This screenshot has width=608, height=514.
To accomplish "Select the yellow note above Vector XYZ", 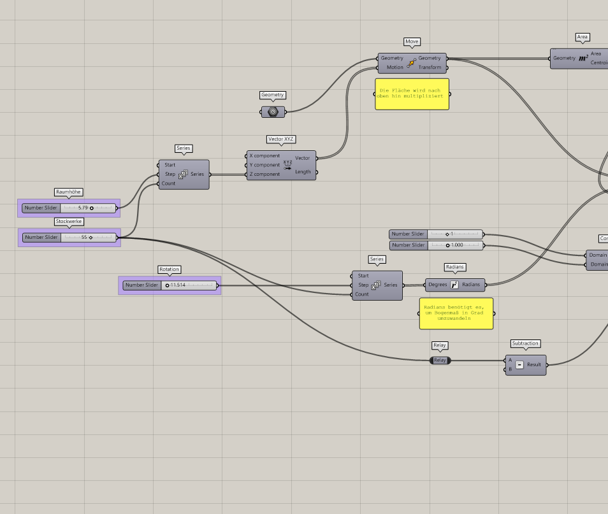I will (x=412, y=94).
